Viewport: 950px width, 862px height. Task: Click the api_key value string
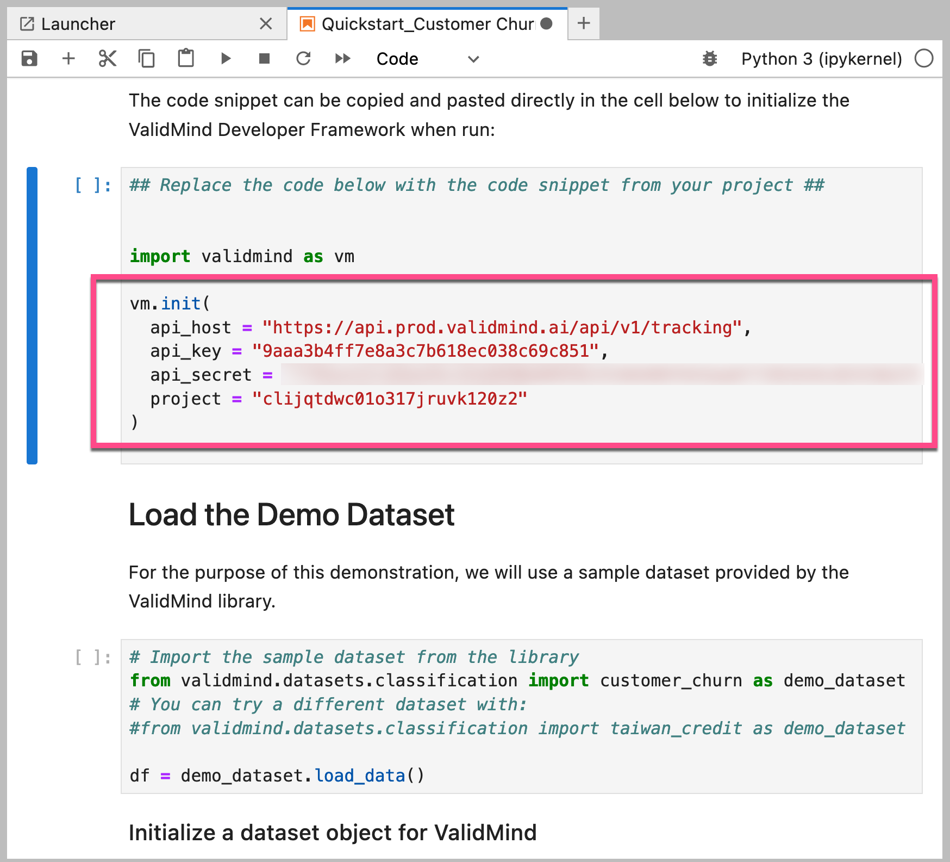tap(425, 351)
